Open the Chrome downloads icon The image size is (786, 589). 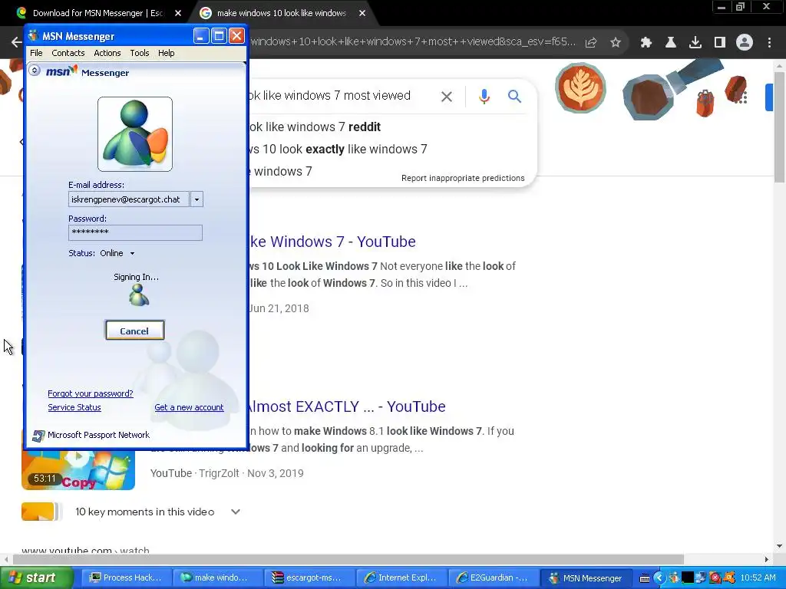click(x=695, y=43)
